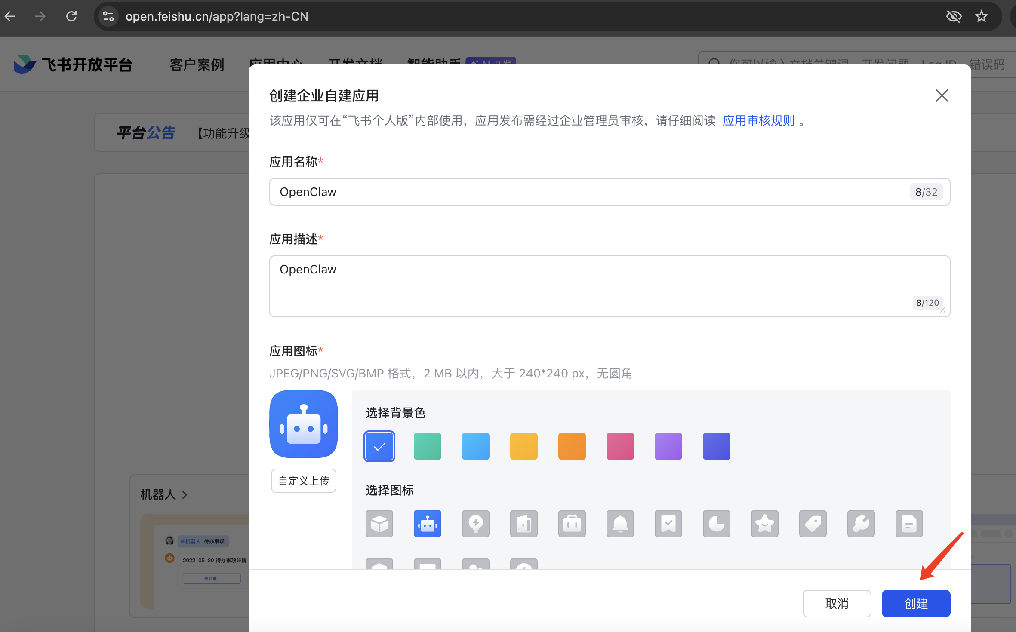The height and width of the screenshot is (632, 1016).
Task: Choose the pink background color swatch
Action: (620, 446)
